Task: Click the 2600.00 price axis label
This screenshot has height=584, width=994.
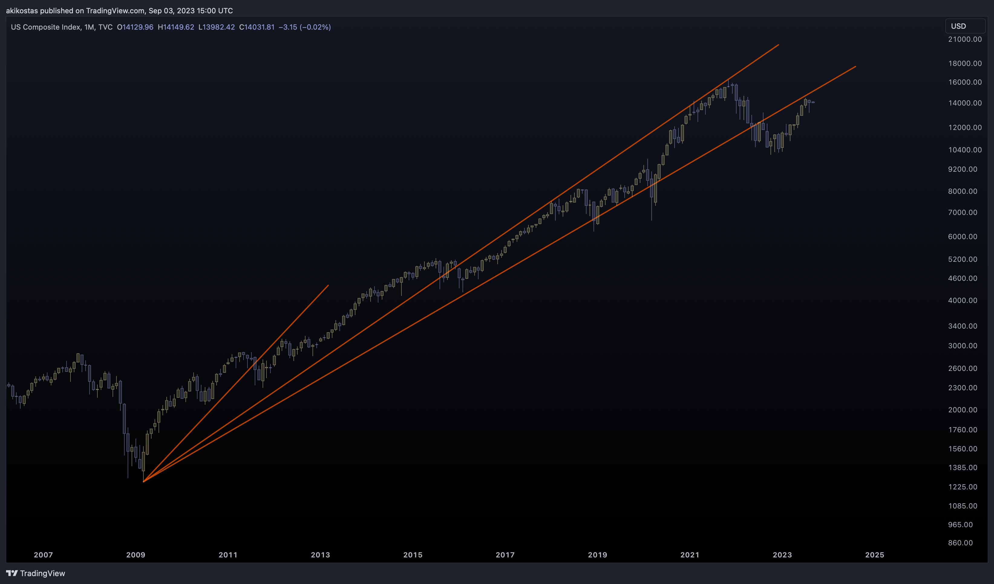Action: tap(963, 368)
